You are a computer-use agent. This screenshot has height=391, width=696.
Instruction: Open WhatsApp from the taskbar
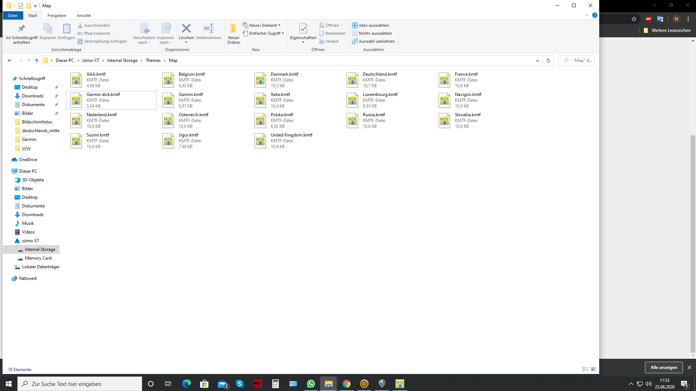point(311,384)
